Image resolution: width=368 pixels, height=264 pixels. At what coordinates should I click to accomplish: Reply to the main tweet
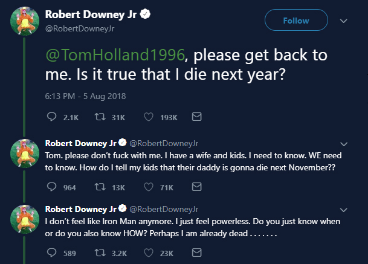click(52, 116)
